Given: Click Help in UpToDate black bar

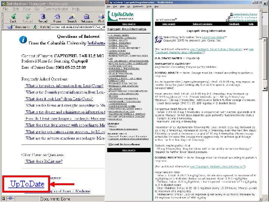Looking at the screenshot, I should 251,24.
